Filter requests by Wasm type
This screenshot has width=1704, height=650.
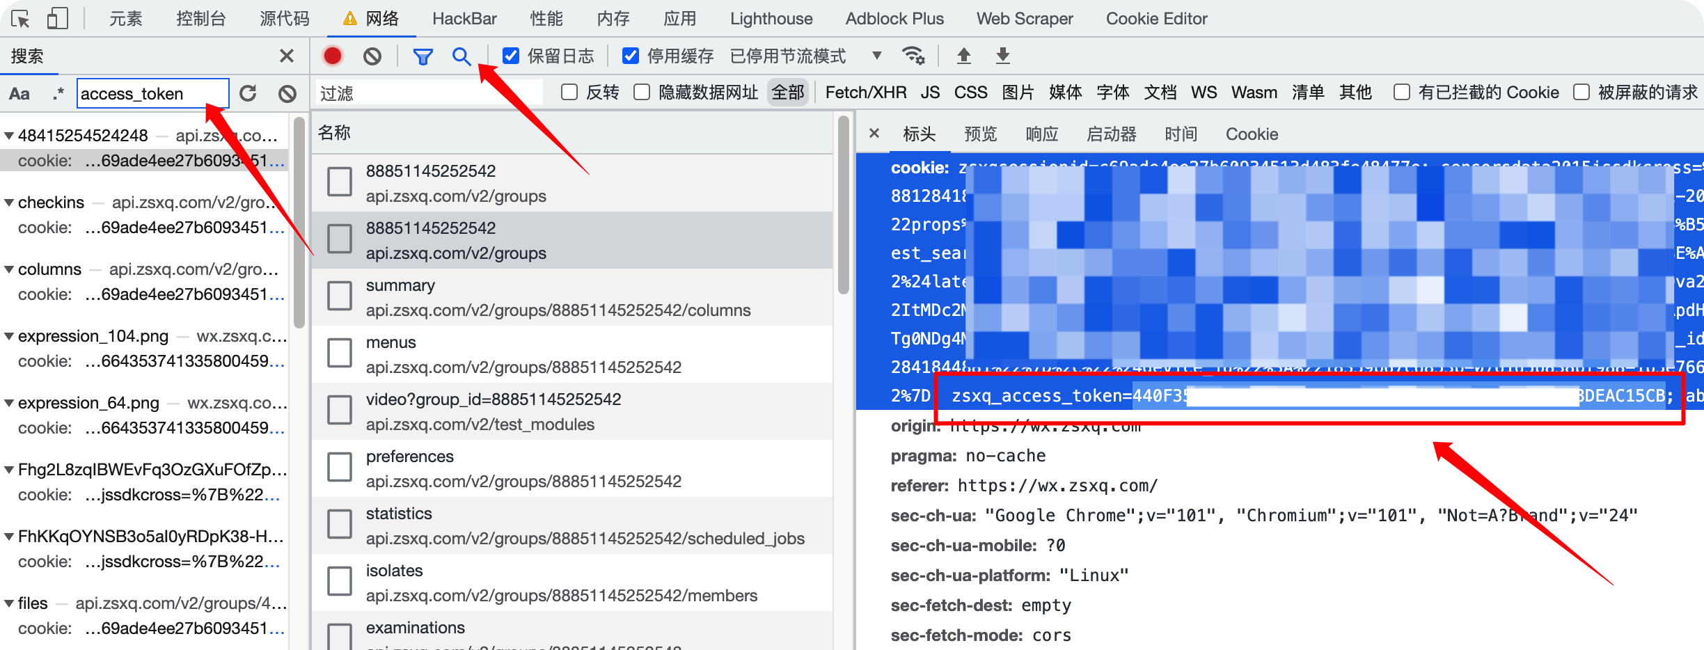pyautogui.click(x=1254, y=93)
